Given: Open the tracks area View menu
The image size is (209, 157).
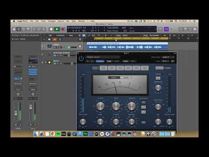Looking at the screenshot, I should click(x=71, y=35).
